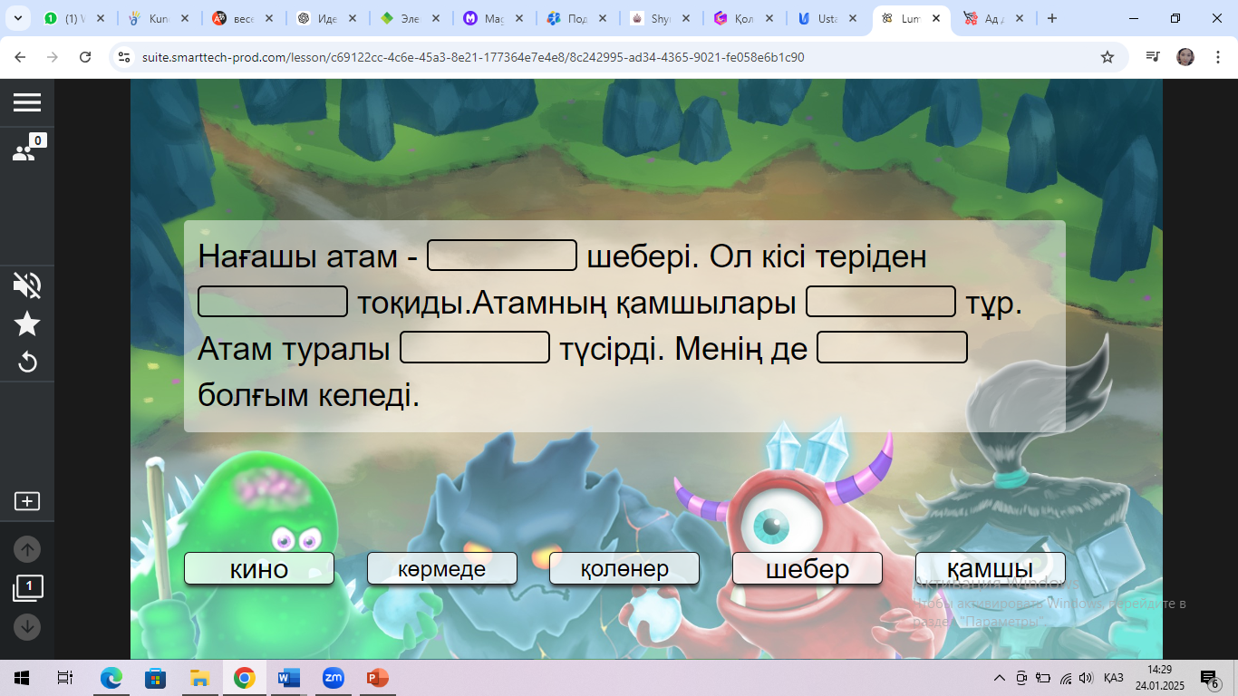Click the blank before "тоқиды"
1238x696 pixels.
[273, 302]
